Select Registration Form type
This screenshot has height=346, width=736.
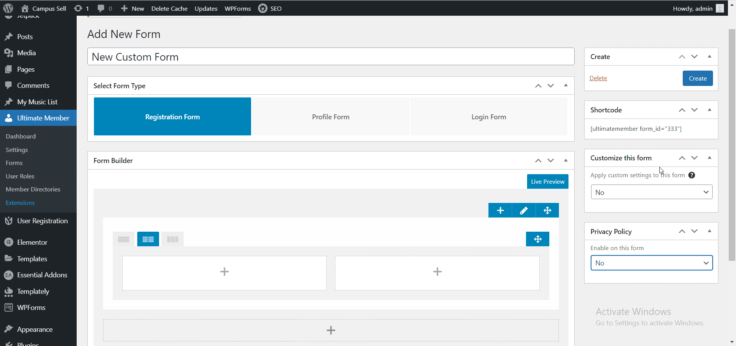click(172, 117)
